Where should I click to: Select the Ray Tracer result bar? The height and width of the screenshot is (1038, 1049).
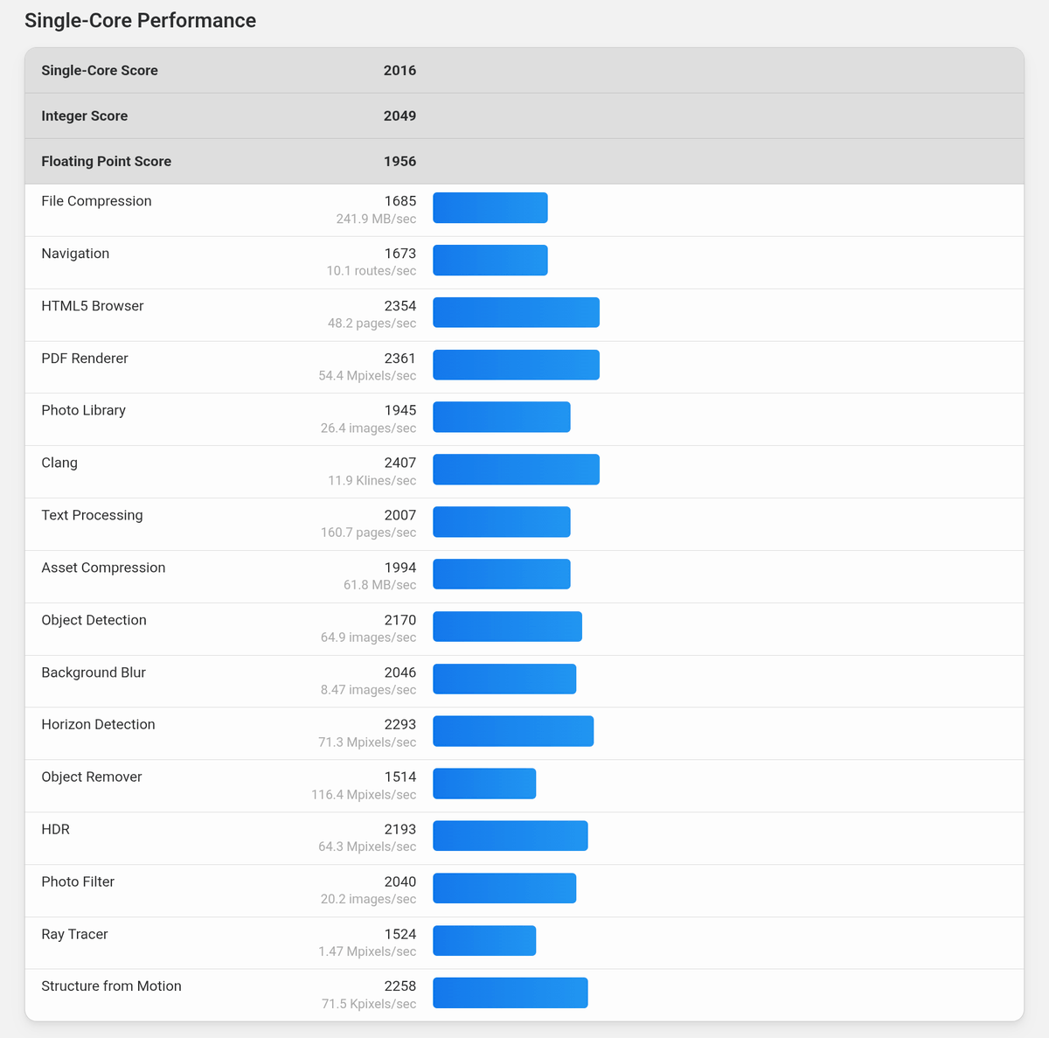484,941
